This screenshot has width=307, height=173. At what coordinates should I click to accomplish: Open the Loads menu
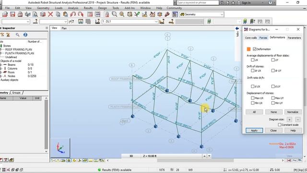click(59, 8)
